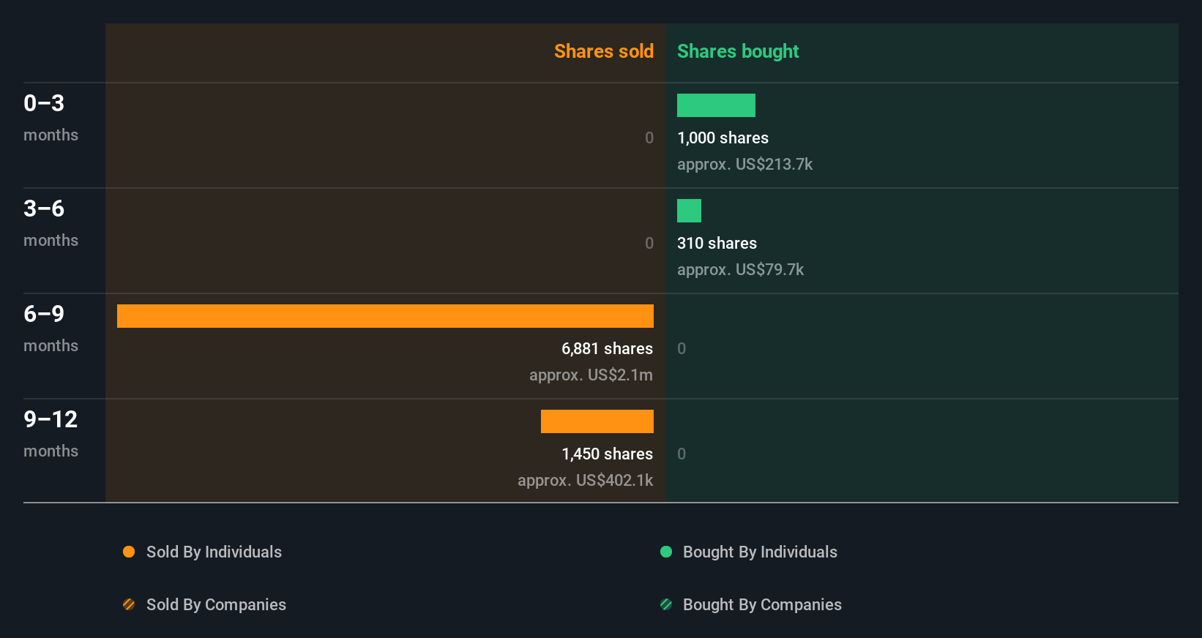
Task: Click the approx. US$402.1k value
Action: click(586, 480)
